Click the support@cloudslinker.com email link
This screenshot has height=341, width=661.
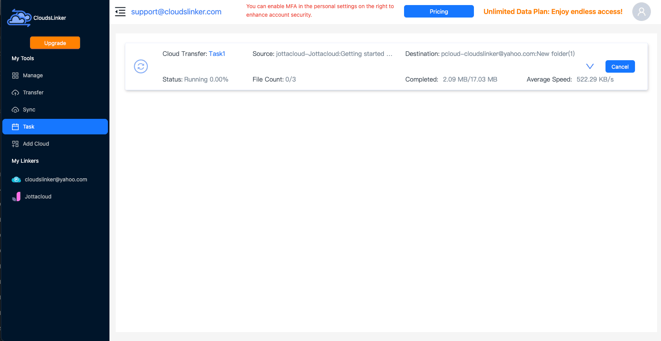[176, 12]
